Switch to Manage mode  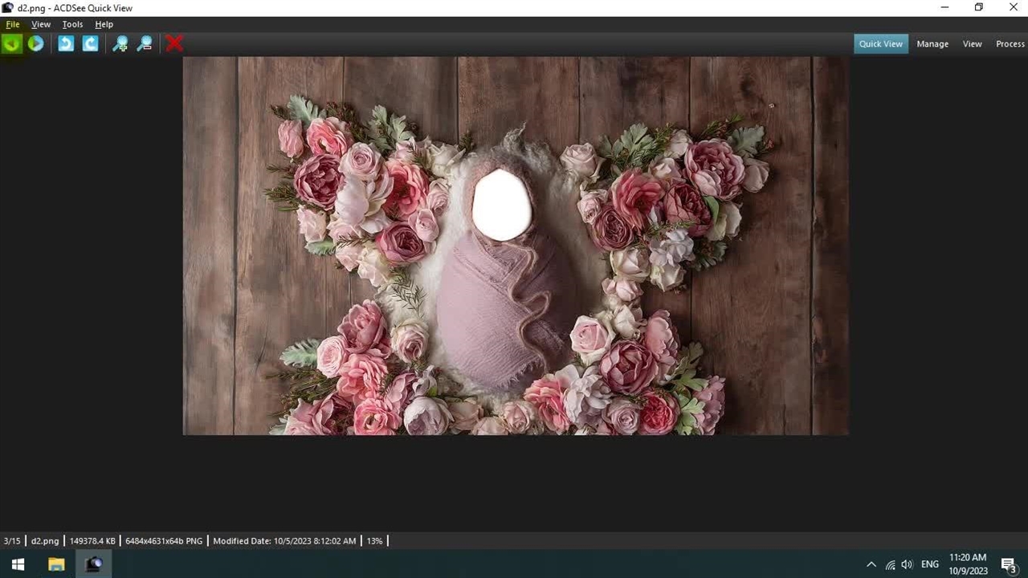932,44
